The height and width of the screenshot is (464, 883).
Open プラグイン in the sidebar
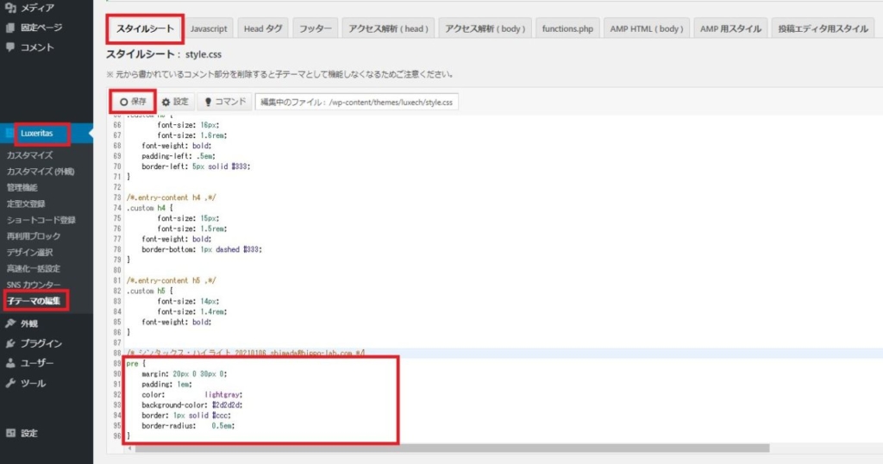coord(41,343)
